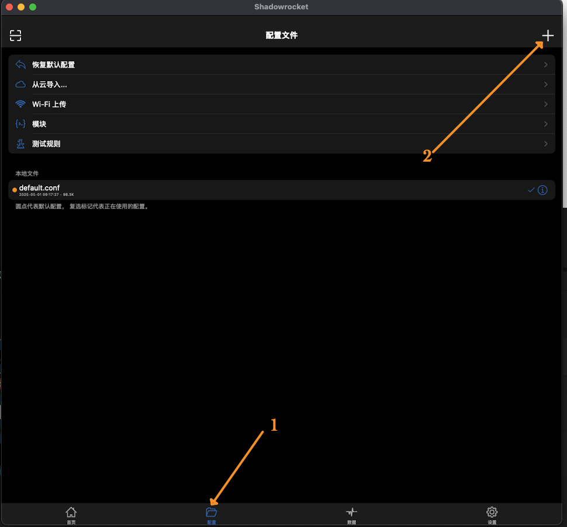Screen dimensions: 567x527
Task: Click the Shadowrocket window title
Action: pos(281,7)
